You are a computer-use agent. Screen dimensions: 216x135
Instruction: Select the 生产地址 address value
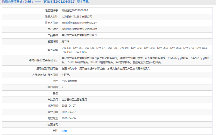coord(79,29)
